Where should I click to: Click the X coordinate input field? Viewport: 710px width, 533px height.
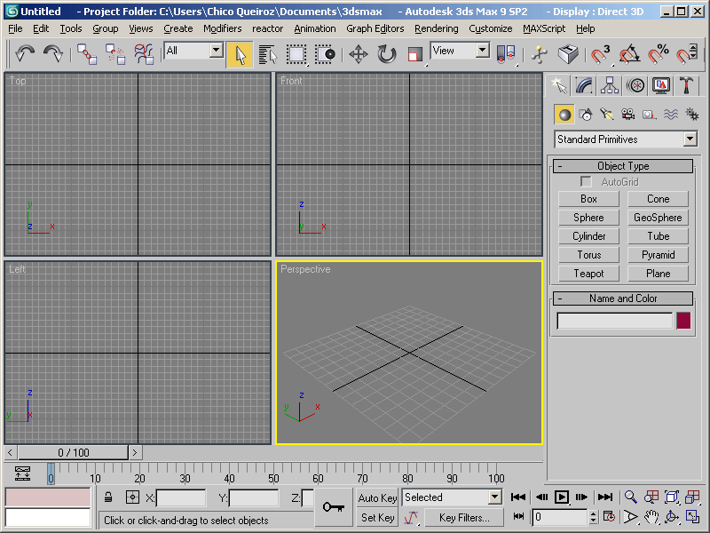(181, 498)
